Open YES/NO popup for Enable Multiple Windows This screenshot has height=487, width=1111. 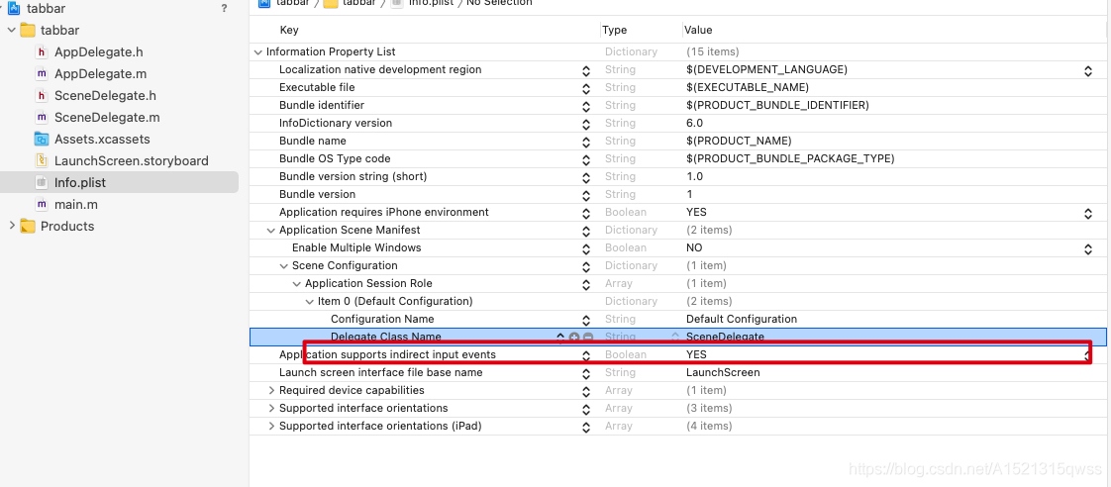coord(1087,248)
